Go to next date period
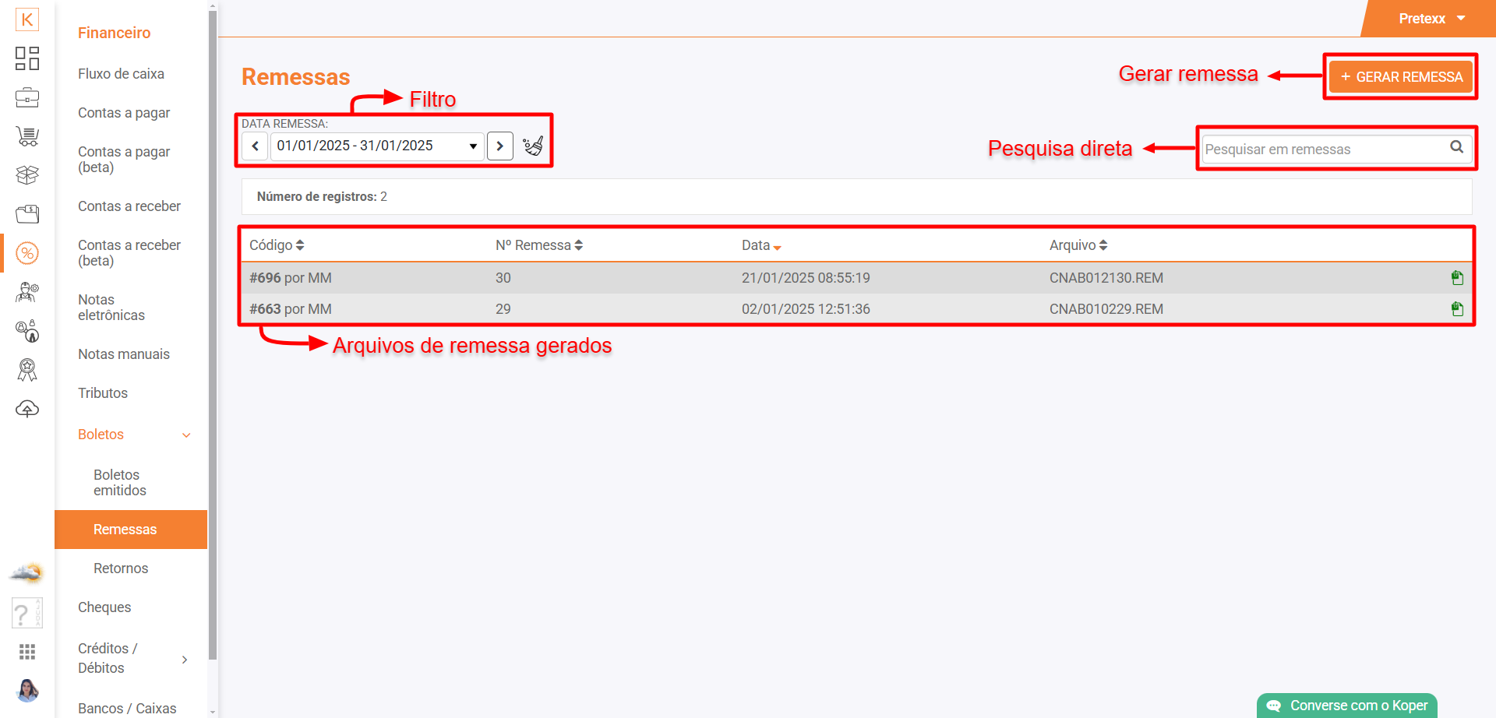The image size is (1496, 718). tap(500, 146)
